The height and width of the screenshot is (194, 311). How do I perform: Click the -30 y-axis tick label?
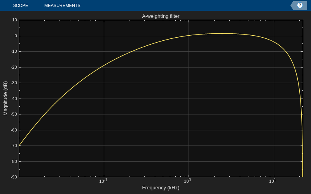pos(14,83)
